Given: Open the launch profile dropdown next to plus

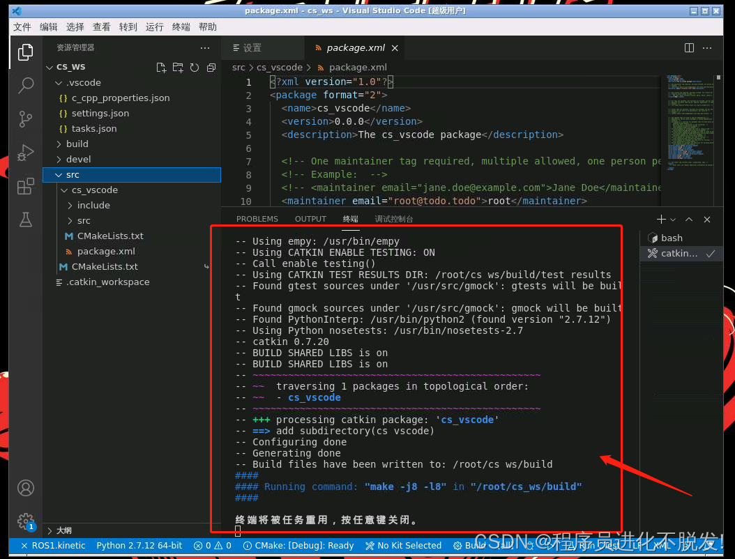Looking at the screenshot, I should coord(673,220).
